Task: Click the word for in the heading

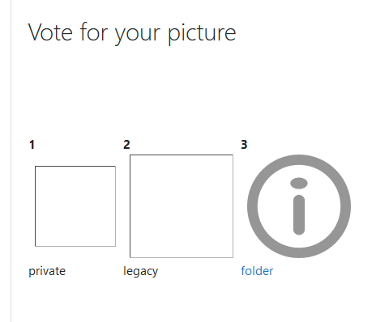Action: point(93,32)
